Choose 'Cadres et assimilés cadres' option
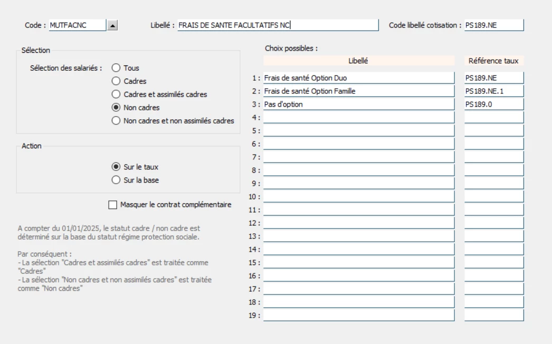This screenshot has width=552, height=344. [116, 94]
